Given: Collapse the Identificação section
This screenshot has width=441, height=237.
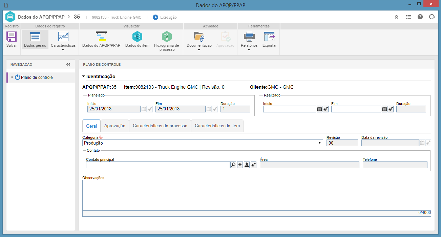Looking at the screenshot, I should (x=84, y=77).
